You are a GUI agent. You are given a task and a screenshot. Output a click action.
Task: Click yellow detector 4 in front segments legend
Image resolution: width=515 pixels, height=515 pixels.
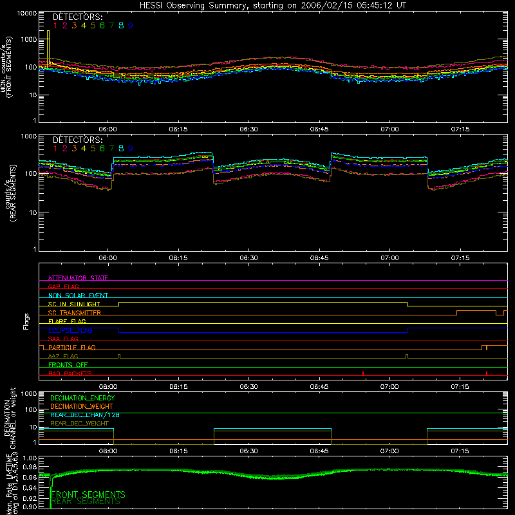pyautogui.click(x=84, y=25)
